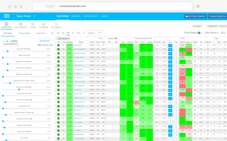Toggle Like check for T.Y. Hilton
227x141 pixels.
click(58, 74)
